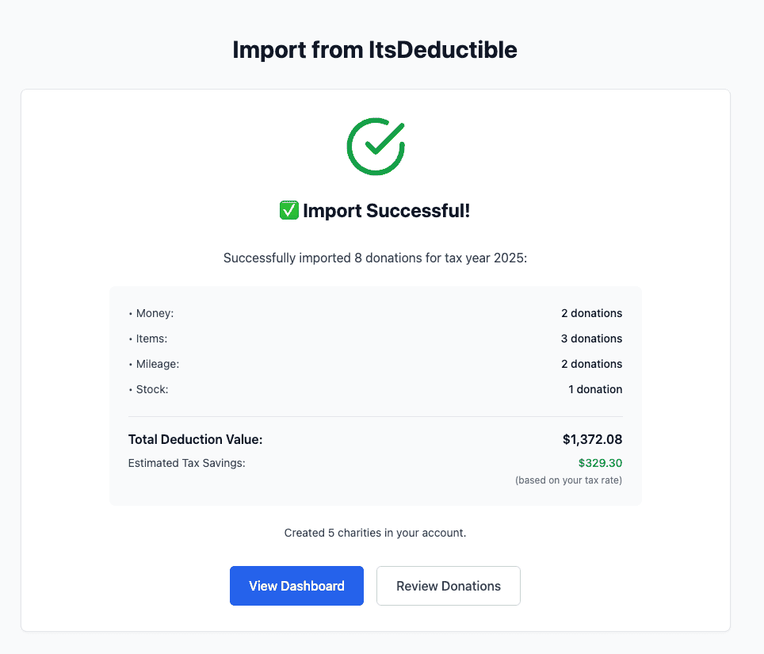The width and height of the screenshot is (764, 654).
Task: Select the green $329.30 tax savings value
Action: point(600,463)
